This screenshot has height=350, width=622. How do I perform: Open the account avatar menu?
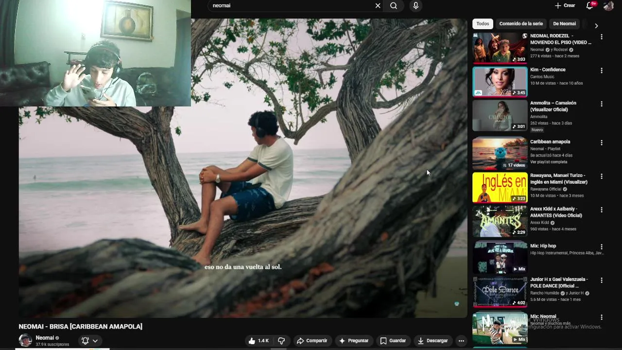(608, 6)
